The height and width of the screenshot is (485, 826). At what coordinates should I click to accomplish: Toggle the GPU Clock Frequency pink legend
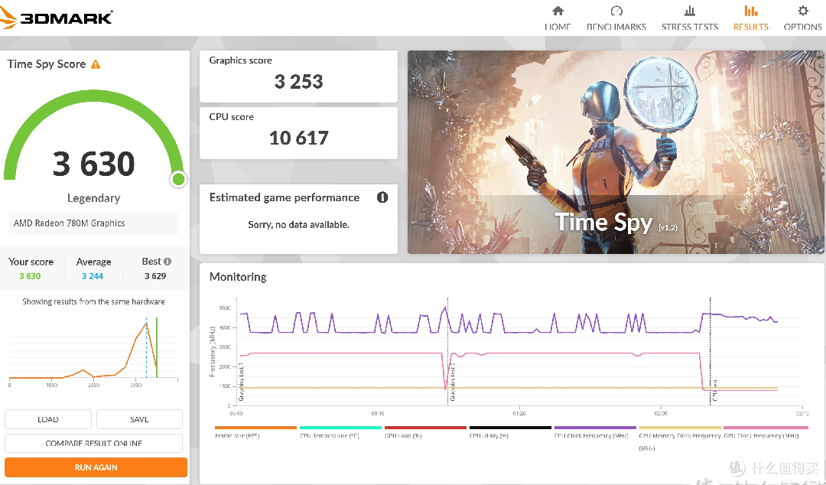pos(766,428)
